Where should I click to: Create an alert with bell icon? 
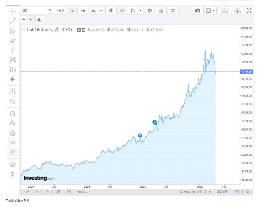pyautogui.click(x=40, y=20)
